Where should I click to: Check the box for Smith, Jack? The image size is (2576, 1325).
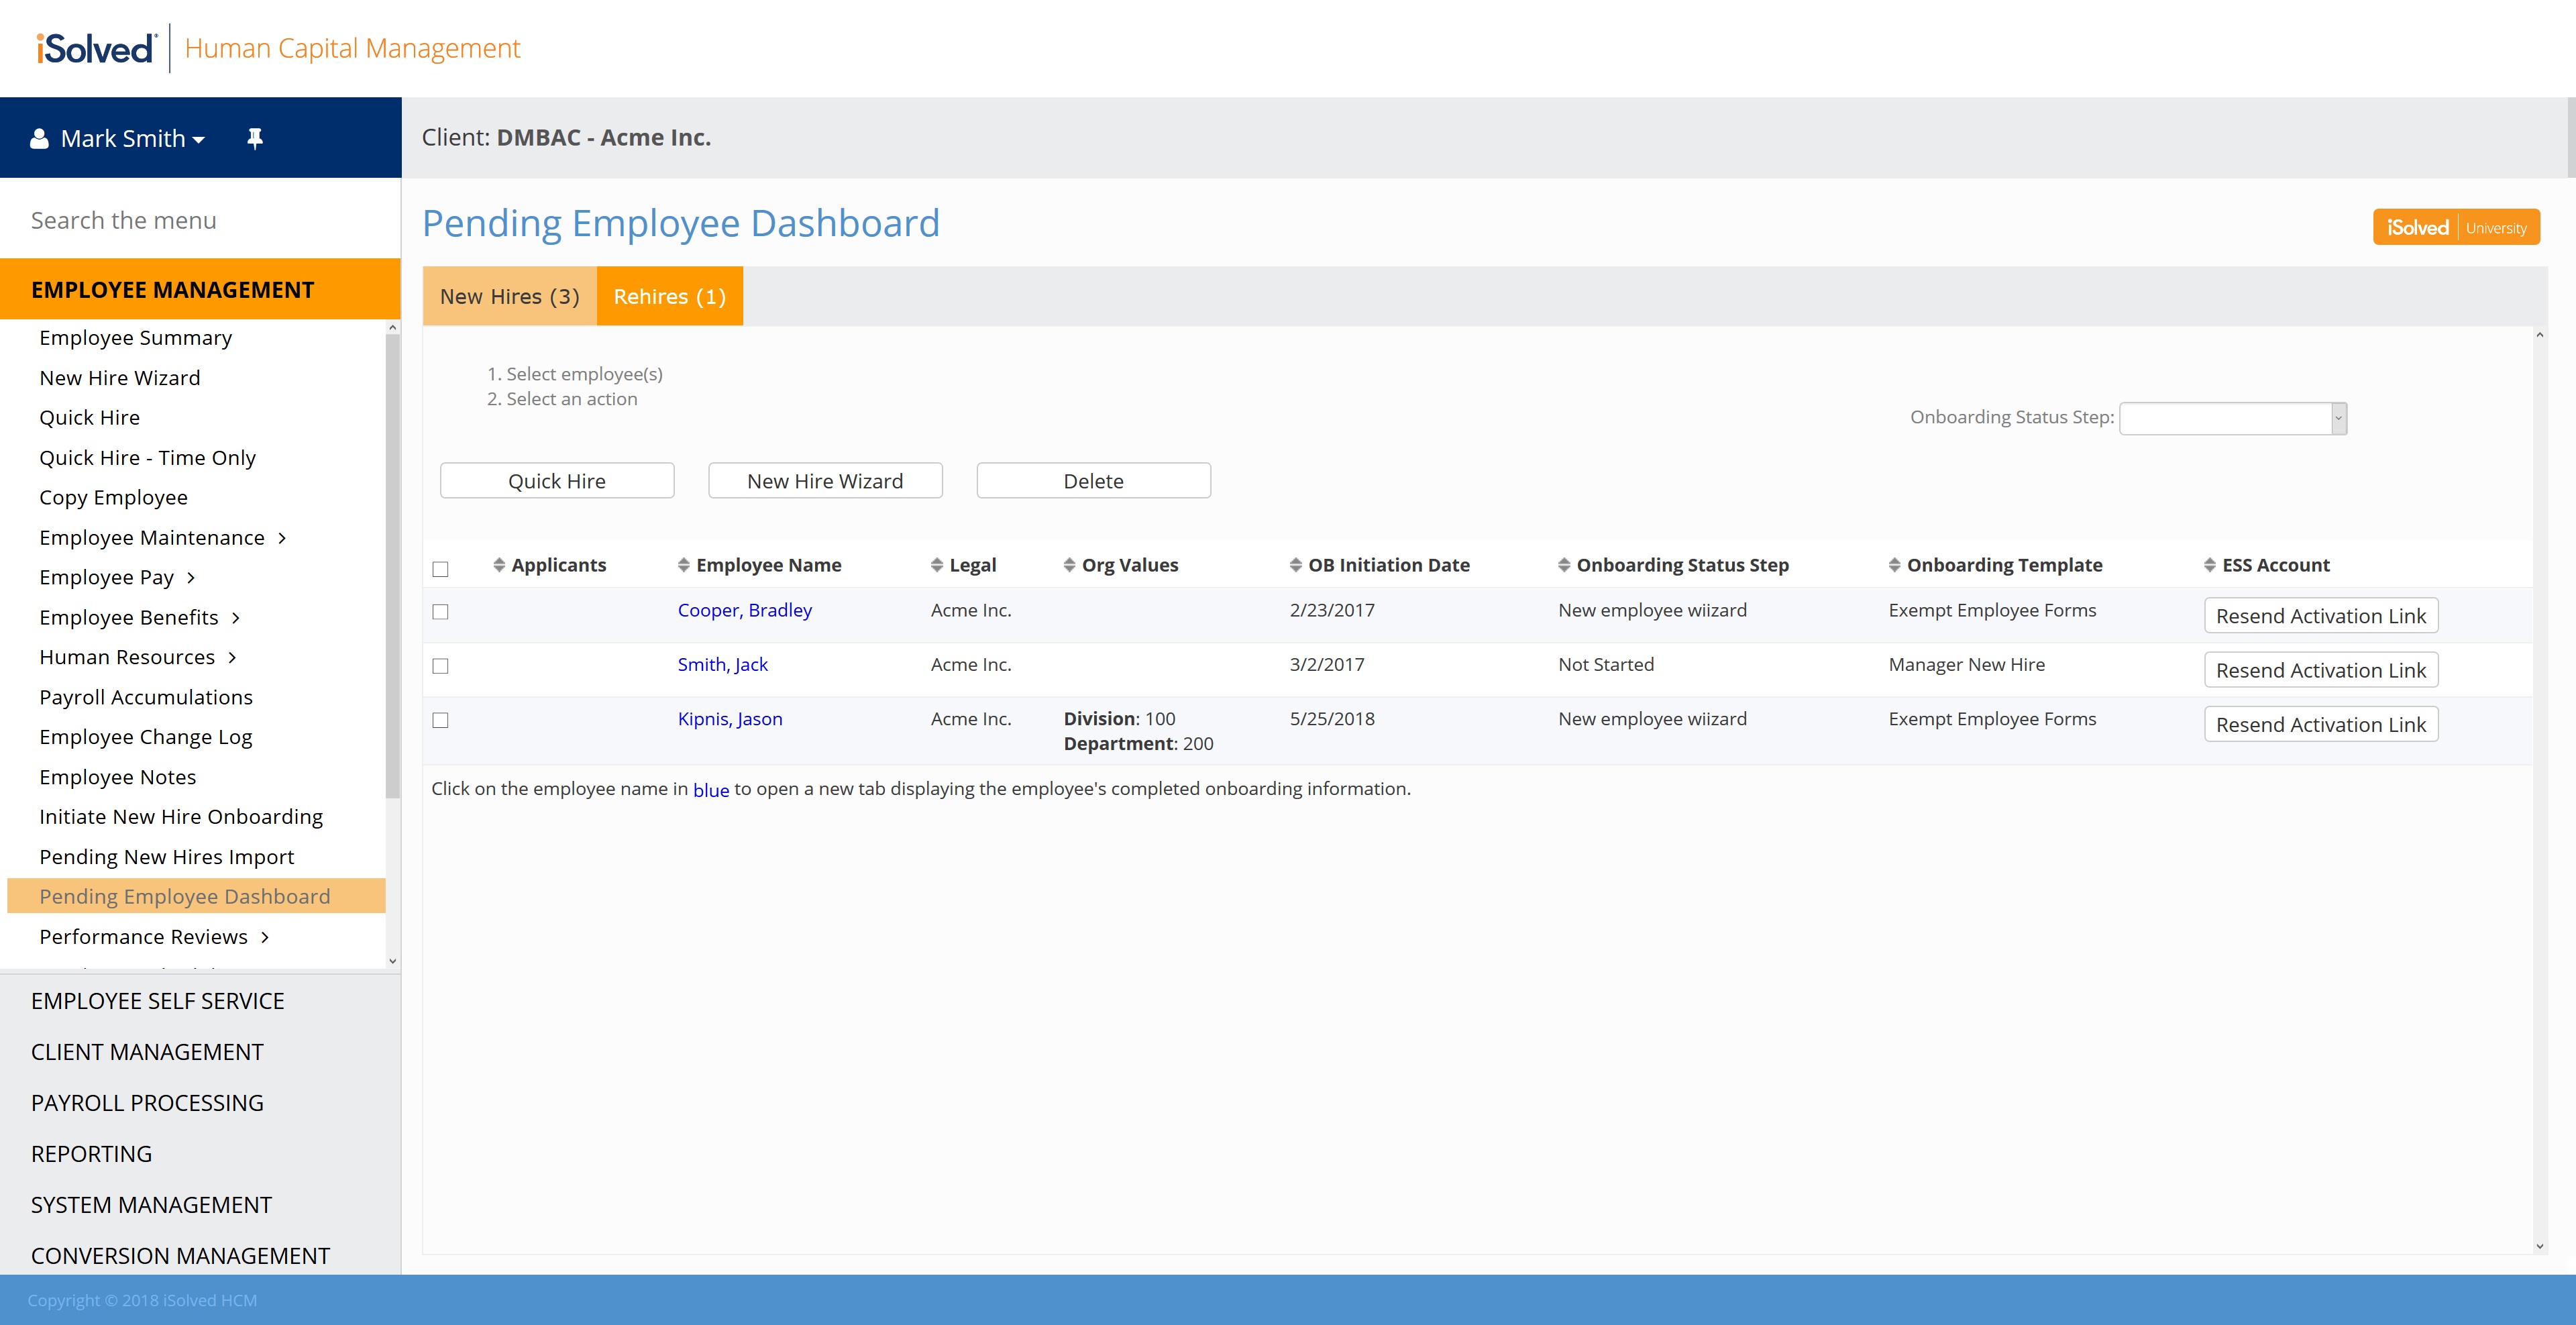(x=440, y=666)
